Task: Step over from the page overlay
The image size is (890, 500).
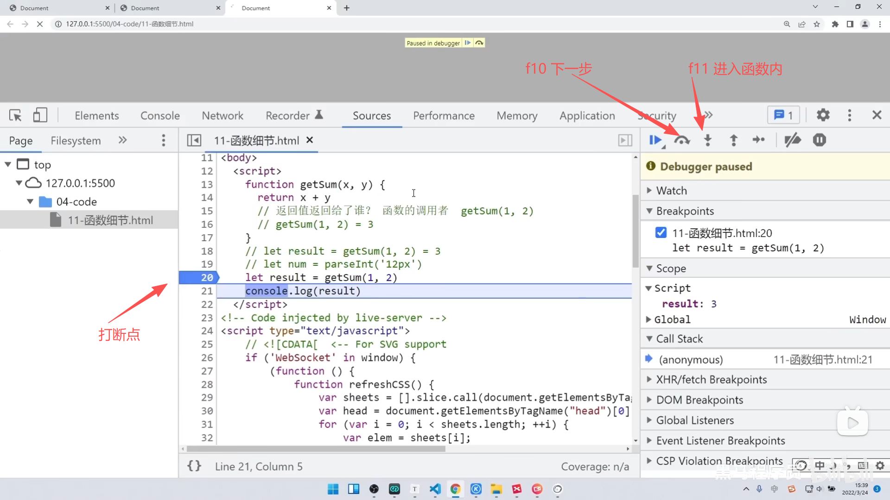Action: coord(479,43)
